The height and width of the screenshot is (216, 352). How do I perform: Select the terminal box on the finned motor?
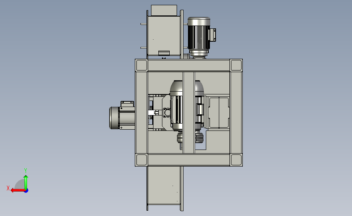click(213, 35)
